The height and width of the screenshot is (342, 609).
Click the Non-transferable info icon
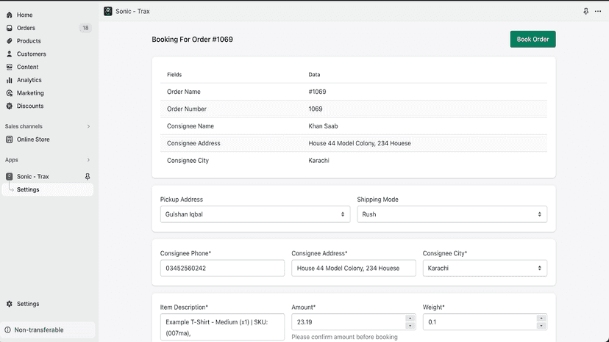pos(8,330)
